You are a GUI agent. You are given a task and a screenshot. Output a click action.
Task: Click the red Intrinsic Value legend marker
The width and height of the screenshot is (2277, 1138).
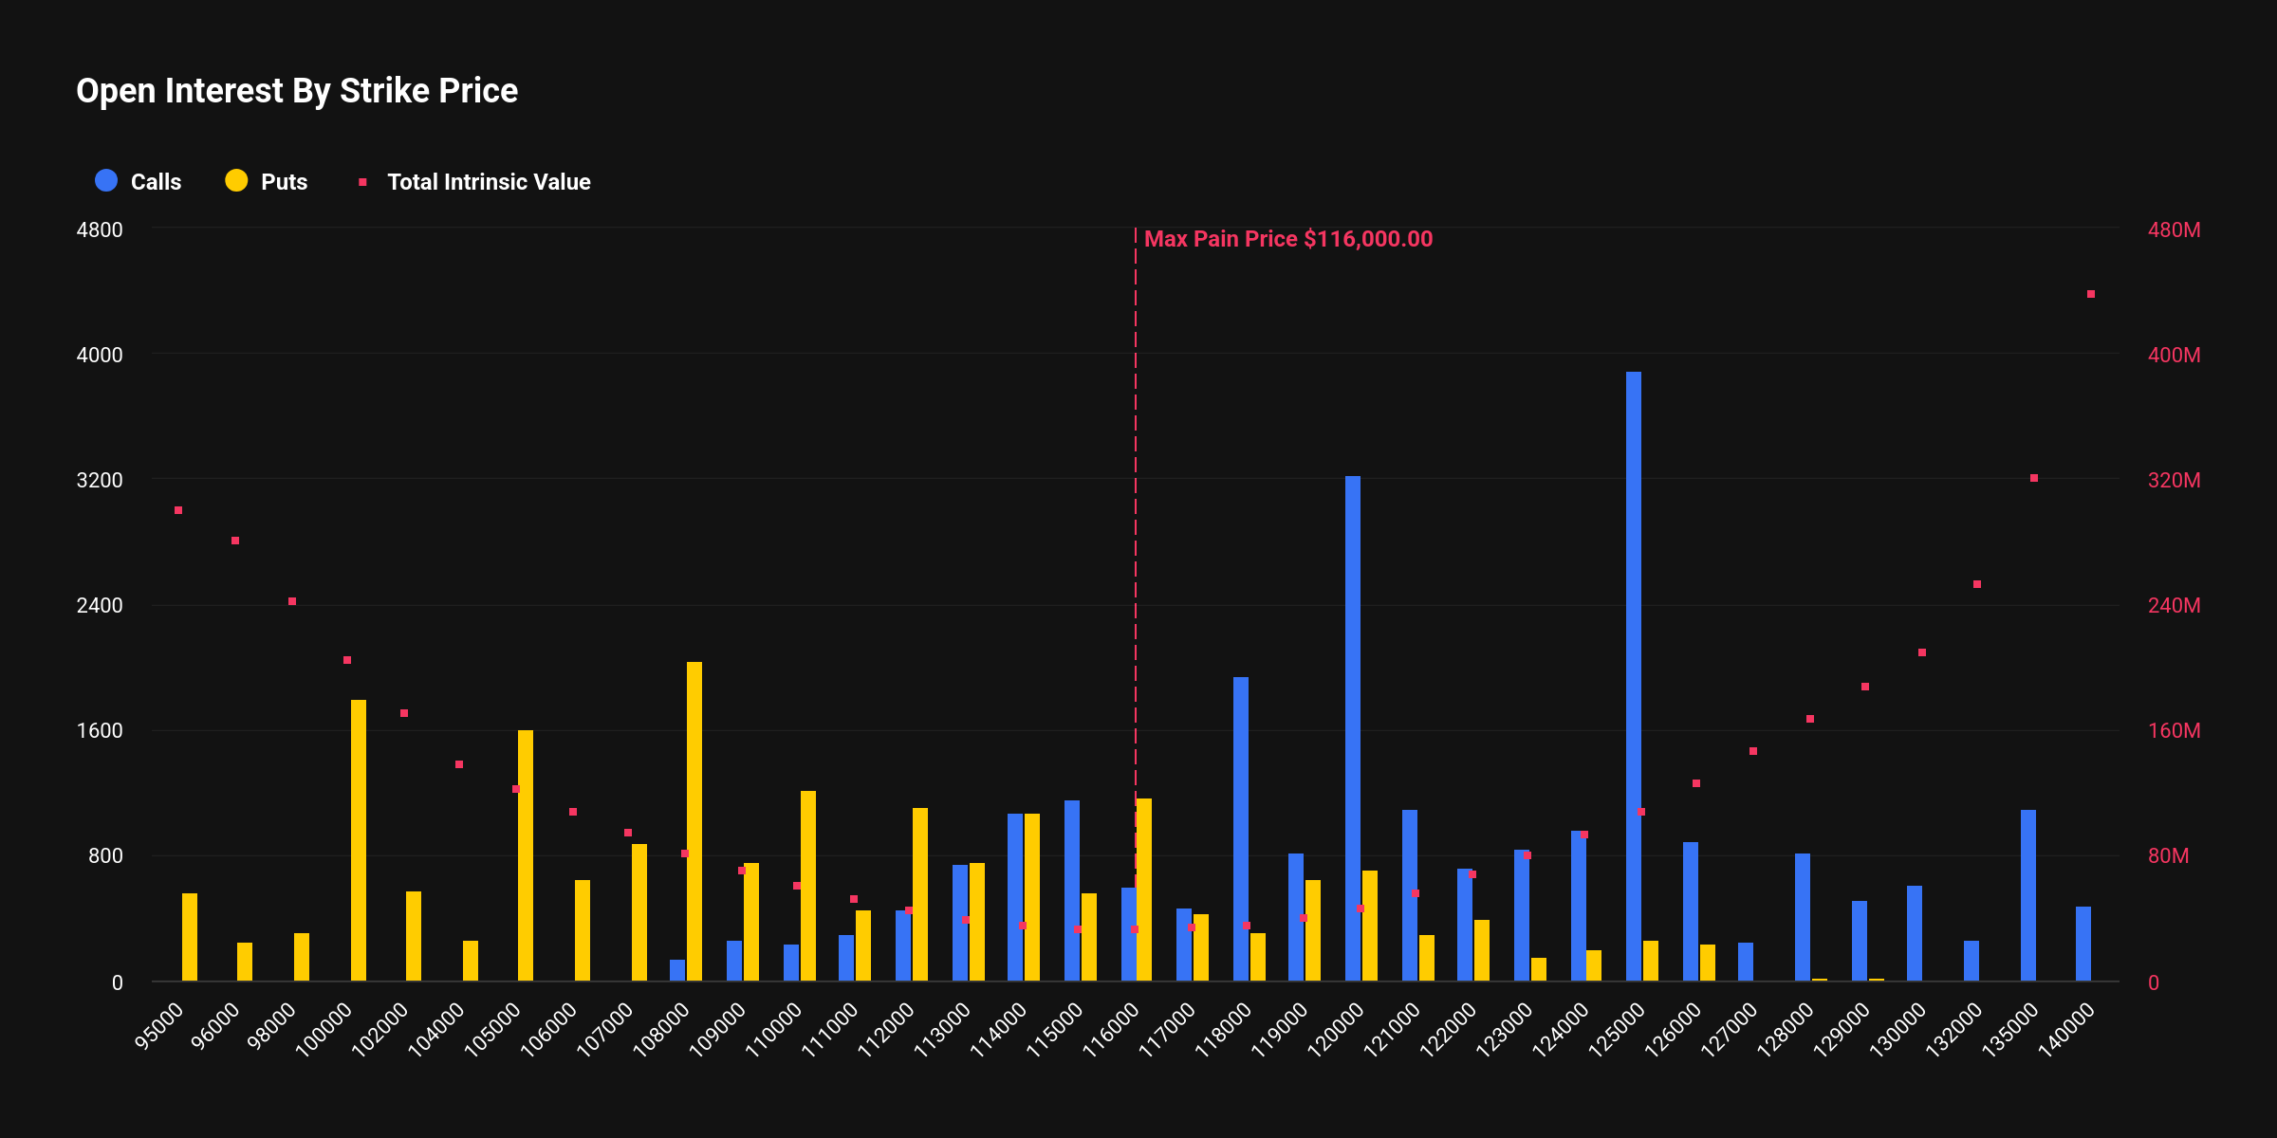(362, 182)
